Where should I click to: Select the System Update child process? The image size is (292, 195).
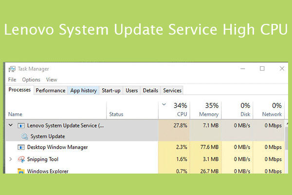point(145,136)
